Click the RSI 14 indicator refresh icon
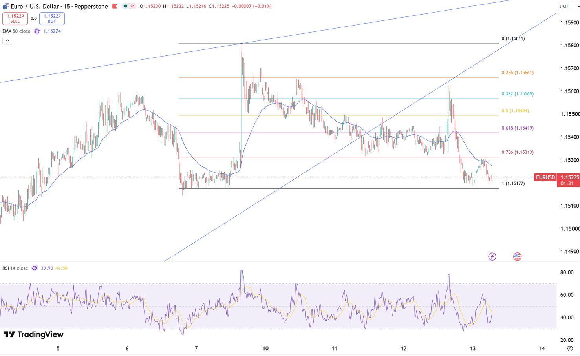 (x=35, y=268)
